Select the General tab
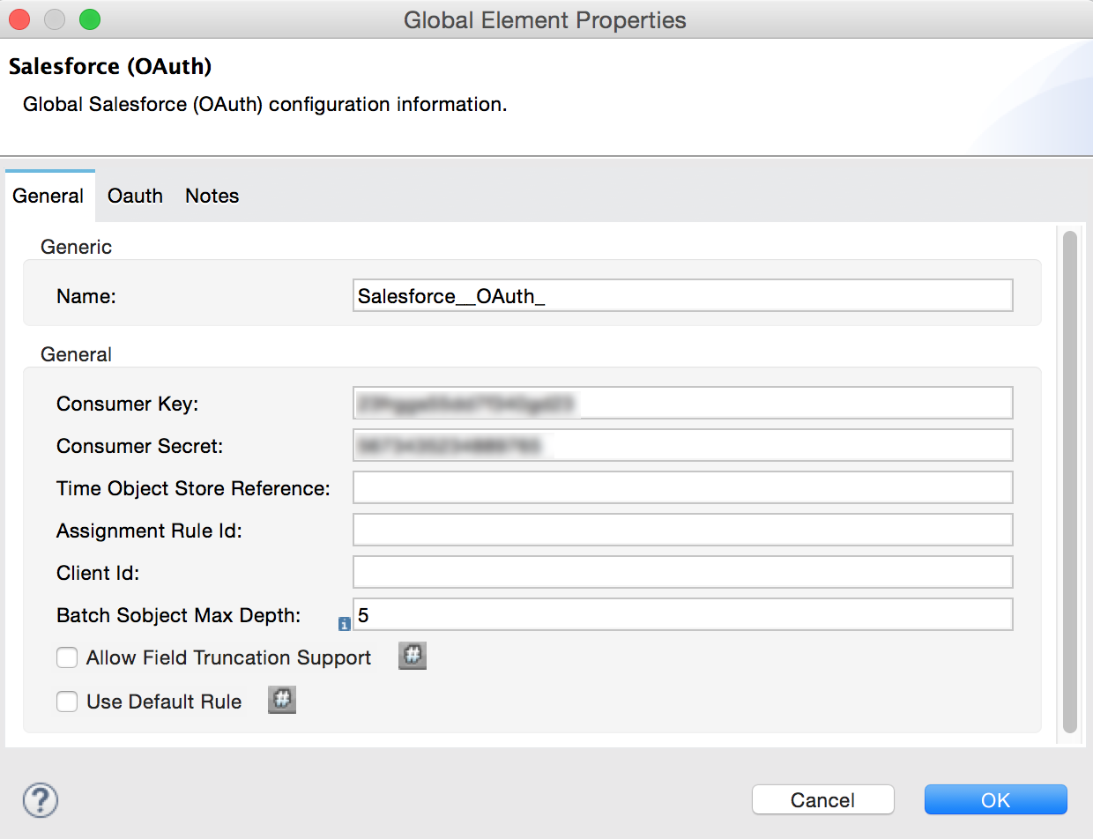This screenshot has height=839, width=1093. point(48,196)
